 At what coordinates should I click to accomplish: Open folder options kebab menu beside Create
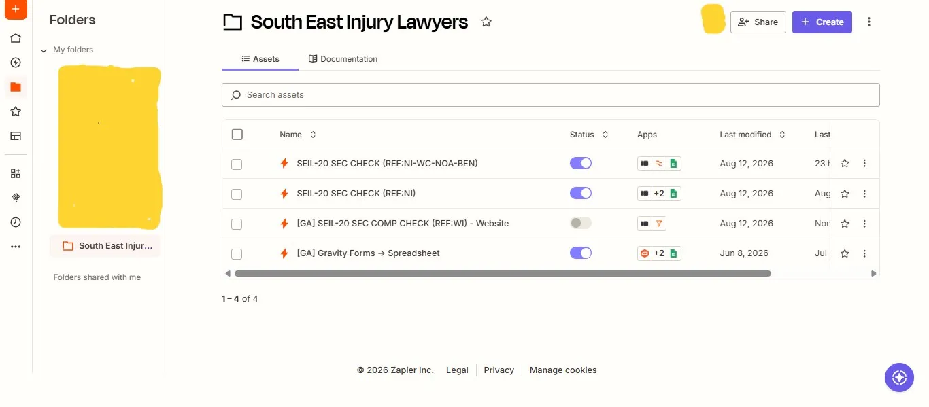[x=869, y=22]
